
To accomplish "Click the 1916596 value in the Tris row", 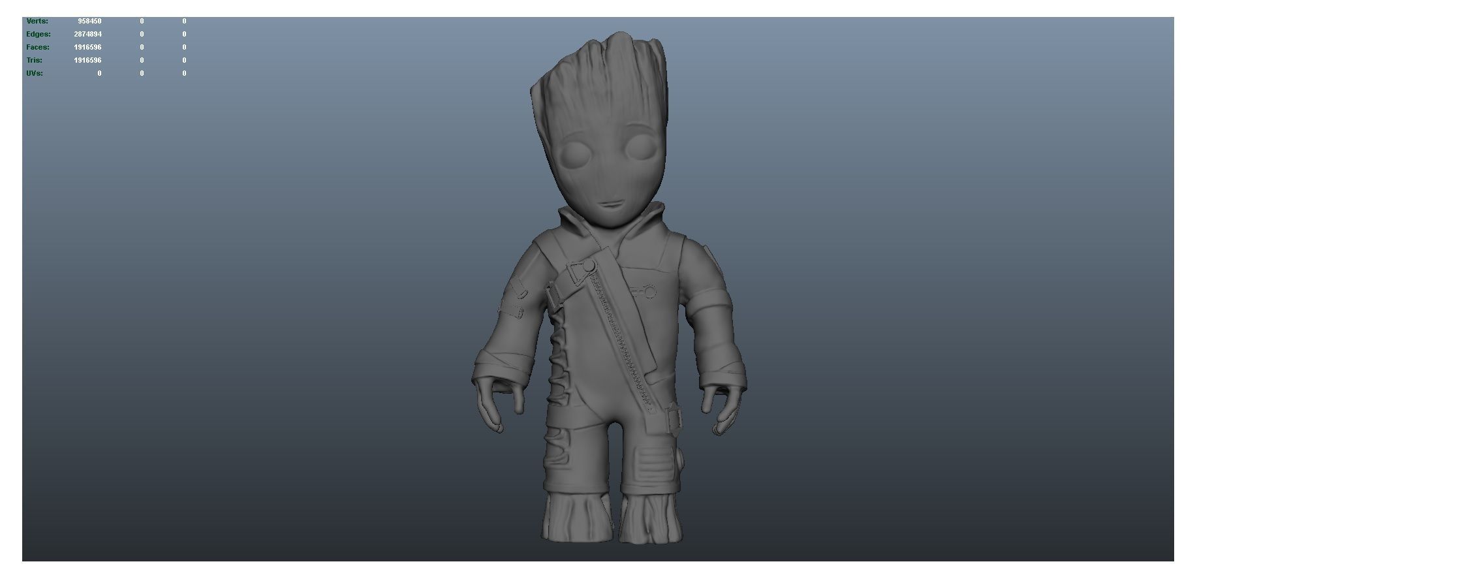I will [x=87, y=60].
